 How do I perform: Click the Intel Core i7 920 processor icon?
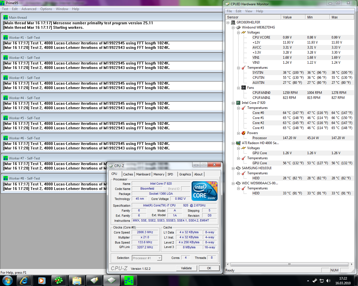[x=238, y=103]
